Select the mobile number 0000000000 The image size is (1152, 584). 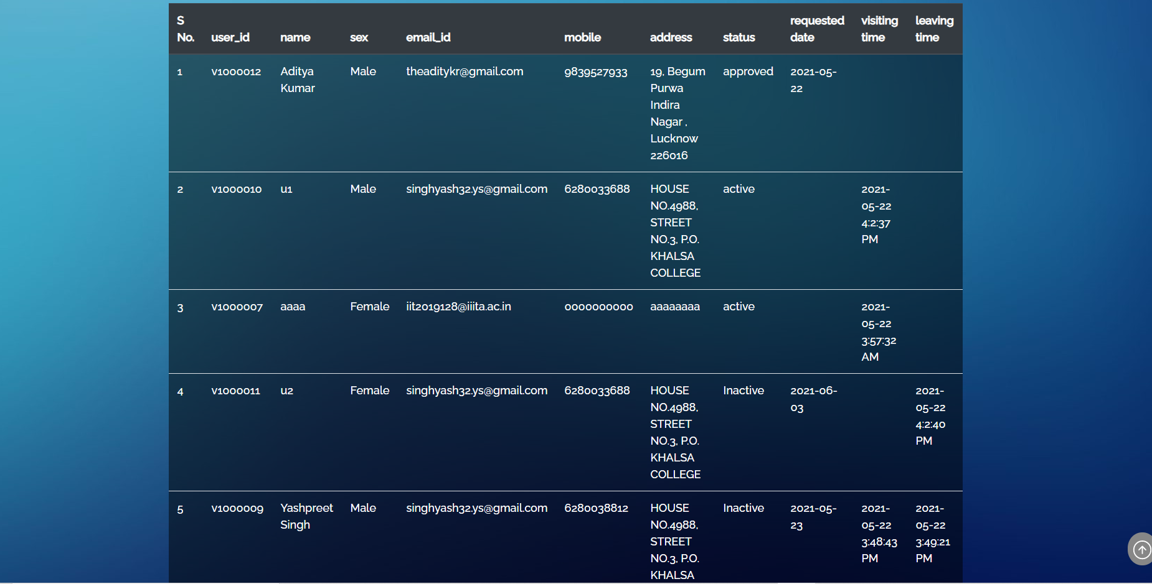[x=598, y=307]
